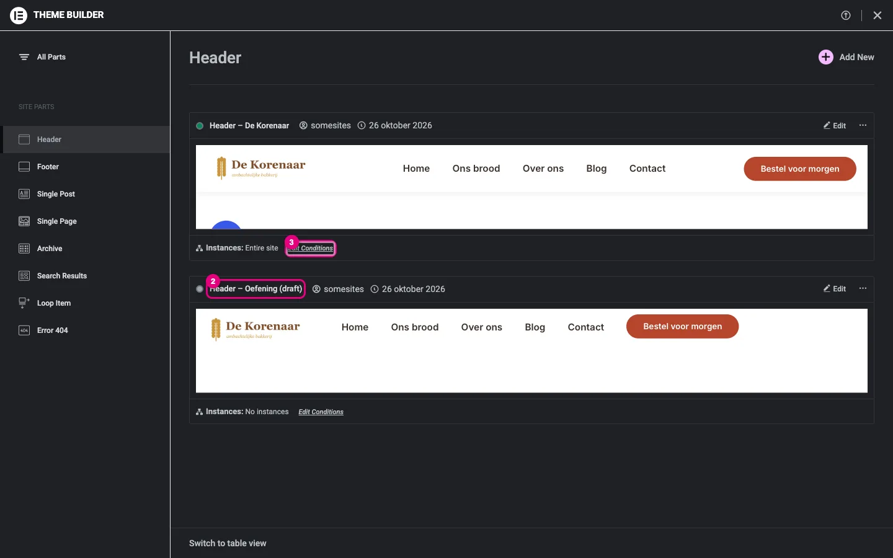Click the date on Header – De Korenaar
Screen dimensions: 893x558
point(395,125)
